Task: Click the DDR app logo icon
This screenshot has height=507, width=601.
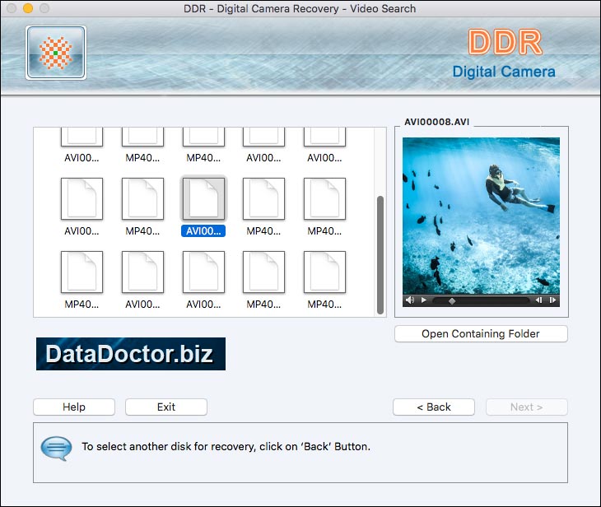Action: [x=56, y=53]
